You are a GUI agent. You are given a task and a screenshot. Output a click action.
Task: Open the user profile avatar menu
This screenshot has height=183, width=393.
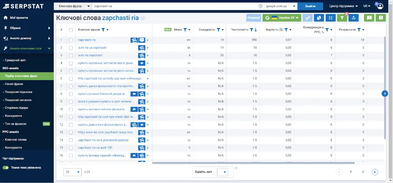tap(380, 6)
